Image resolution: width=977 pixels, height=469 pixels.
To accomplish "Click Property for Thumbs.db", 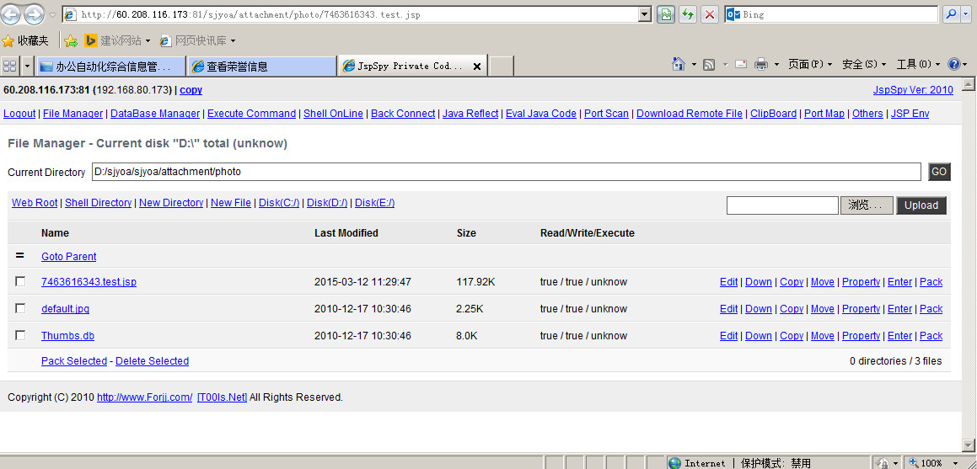I will (862, 335).
